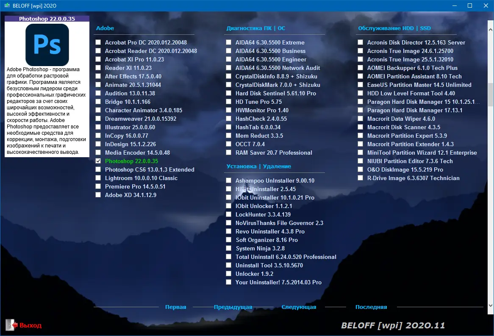Tick the OCCT 7.0.4 checkbox
494x336 pixels.
pos(229,144)
